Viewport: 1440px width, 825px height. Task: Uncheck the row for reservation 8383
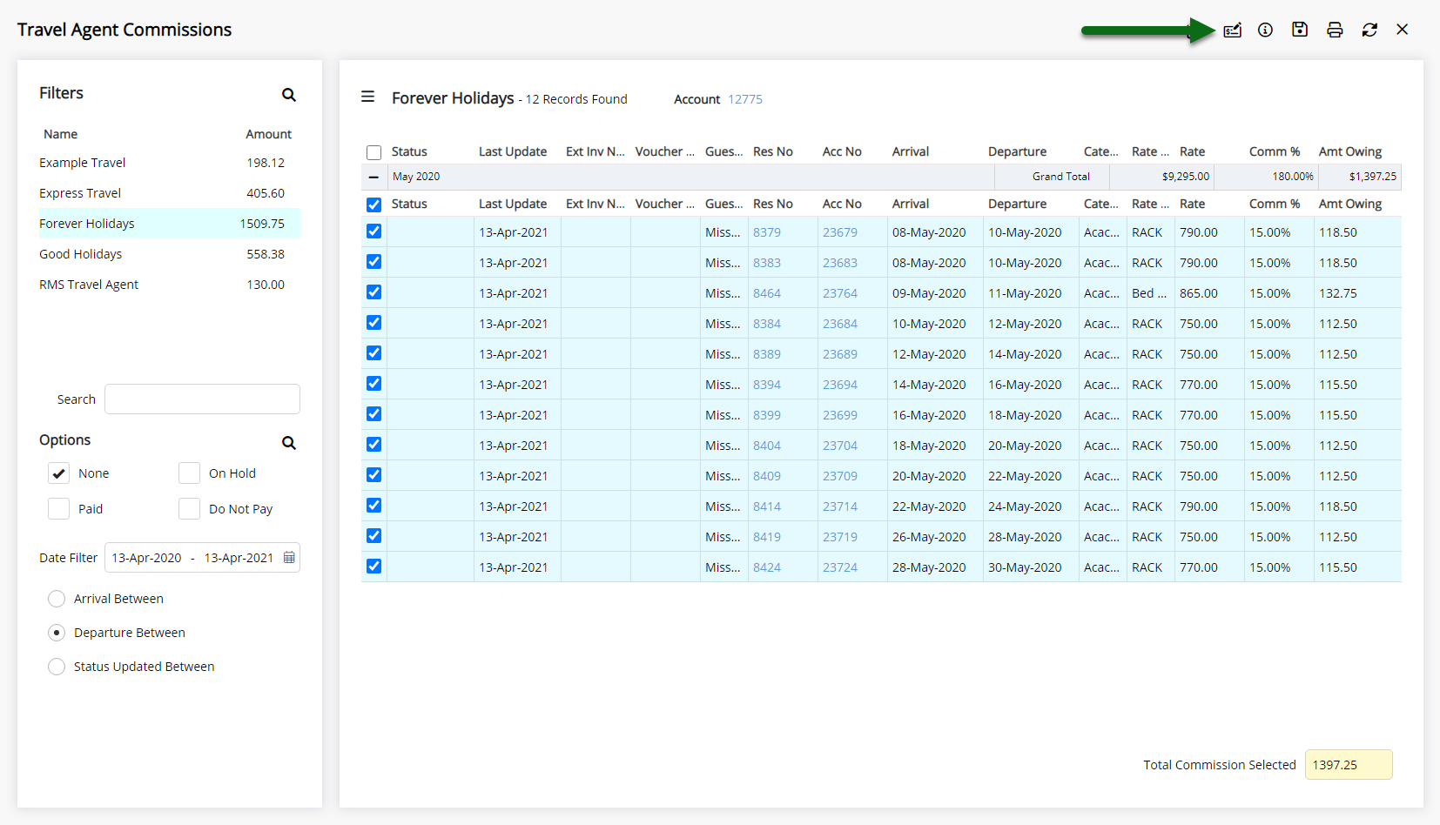point(374,262)
